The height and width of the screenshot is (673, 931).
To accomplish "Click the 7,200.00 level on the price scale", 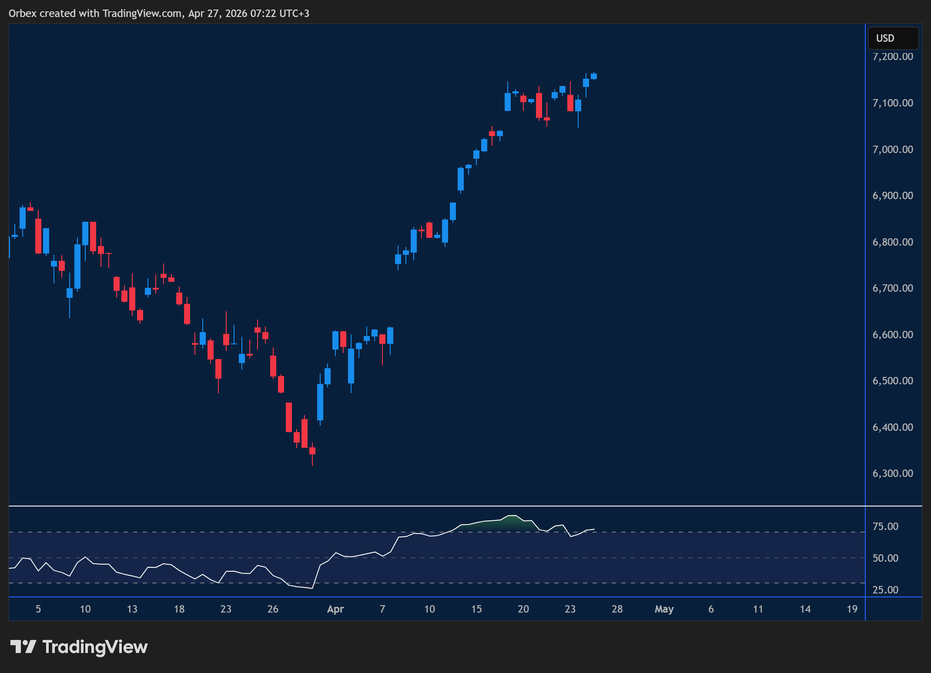I will [x=893, y=57].
